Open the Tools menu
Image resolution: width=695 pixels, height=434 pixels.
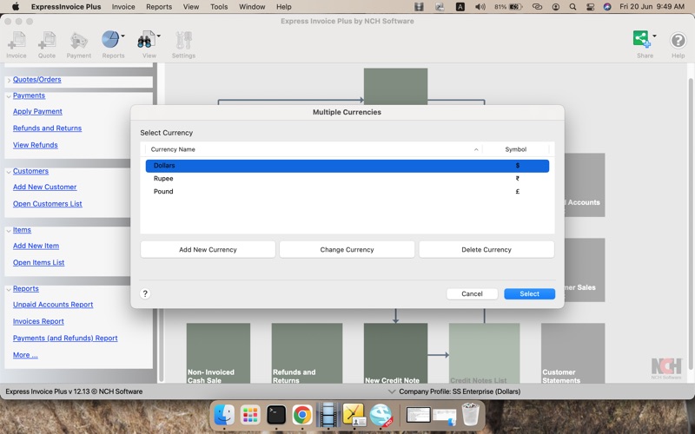point(219,7)
